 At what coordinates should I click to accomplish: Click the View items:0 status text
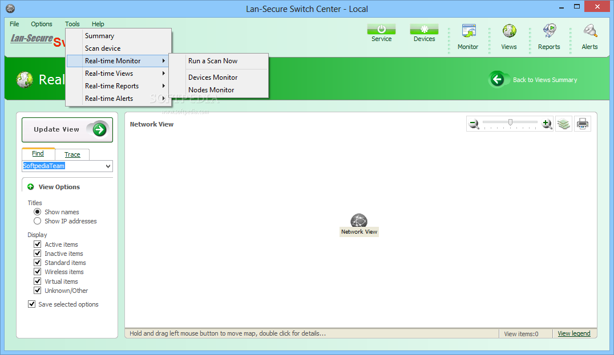tap(521, 334)
